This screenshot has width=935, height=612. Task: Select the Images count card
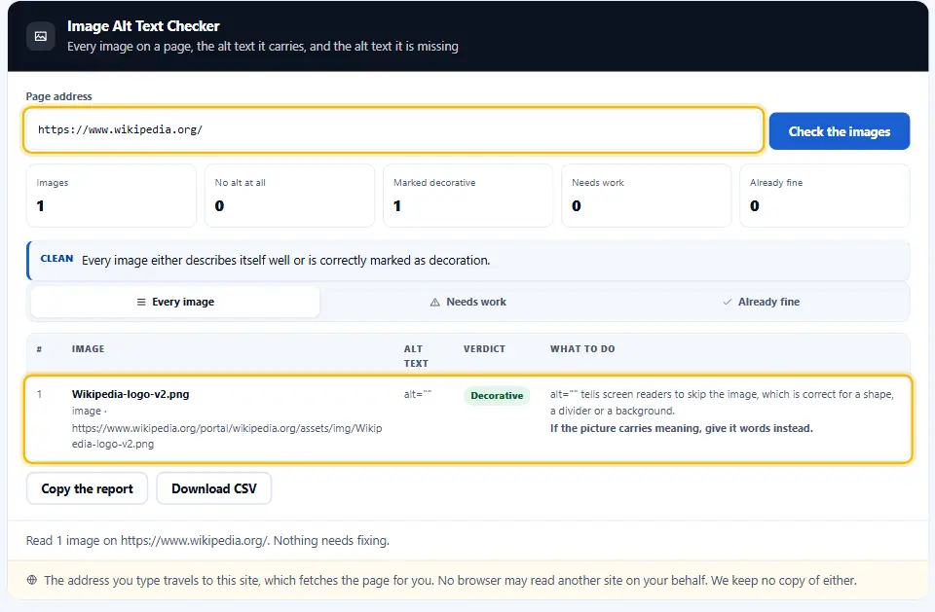(x=111, y=196)
